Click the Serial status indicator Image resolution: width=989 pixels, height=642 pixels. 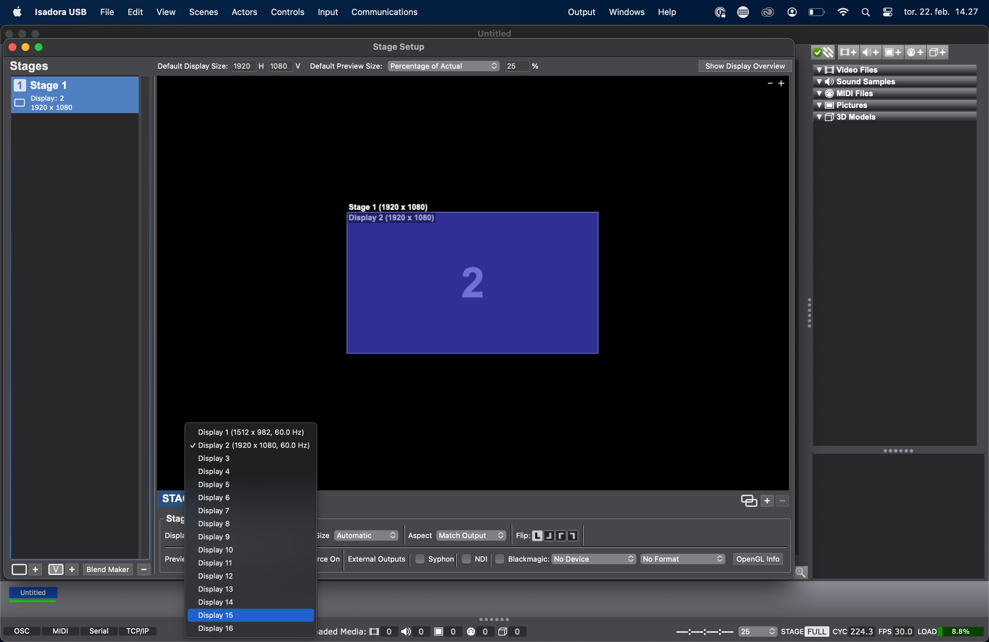tap(99, 631)
